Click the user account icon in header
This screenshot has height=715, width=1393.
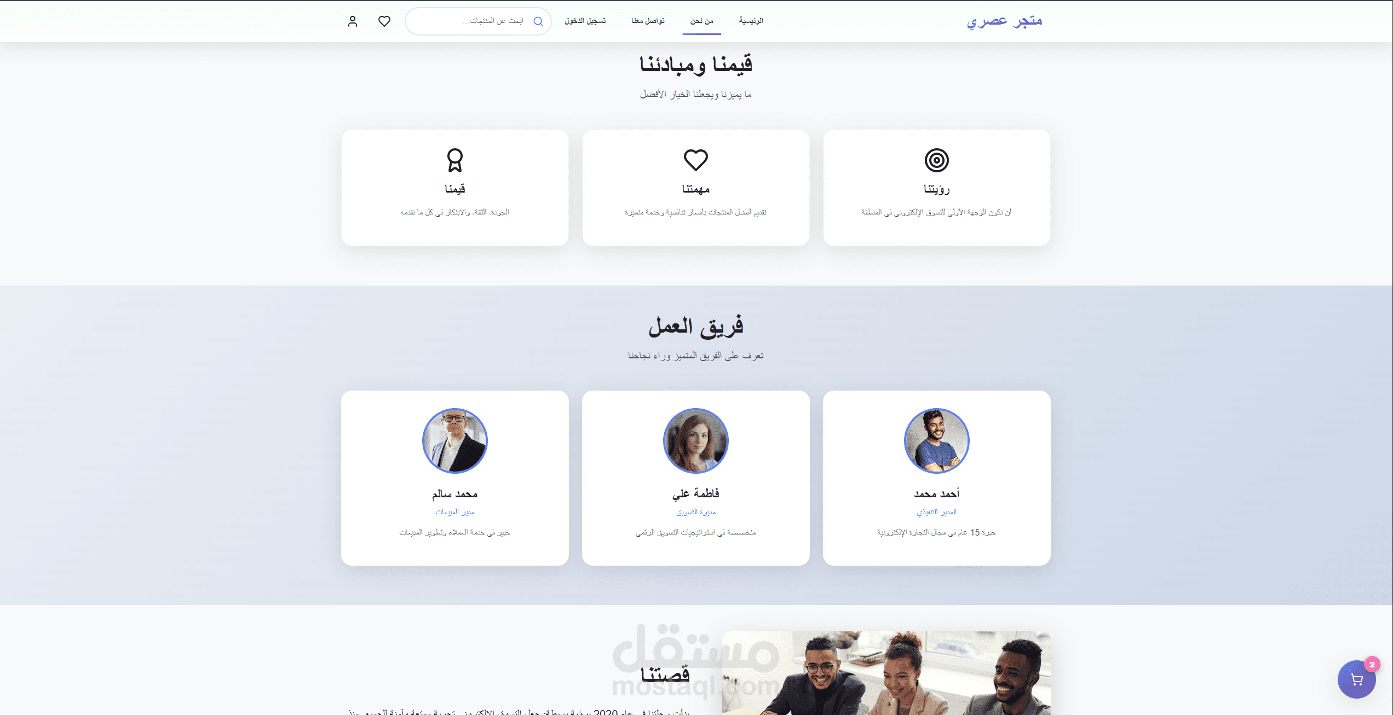click(353, 21)
